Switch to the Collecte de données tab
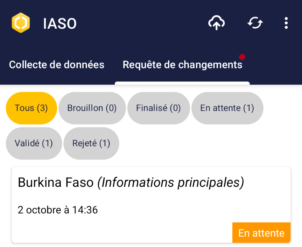302x247 pixels. (57, 65)
